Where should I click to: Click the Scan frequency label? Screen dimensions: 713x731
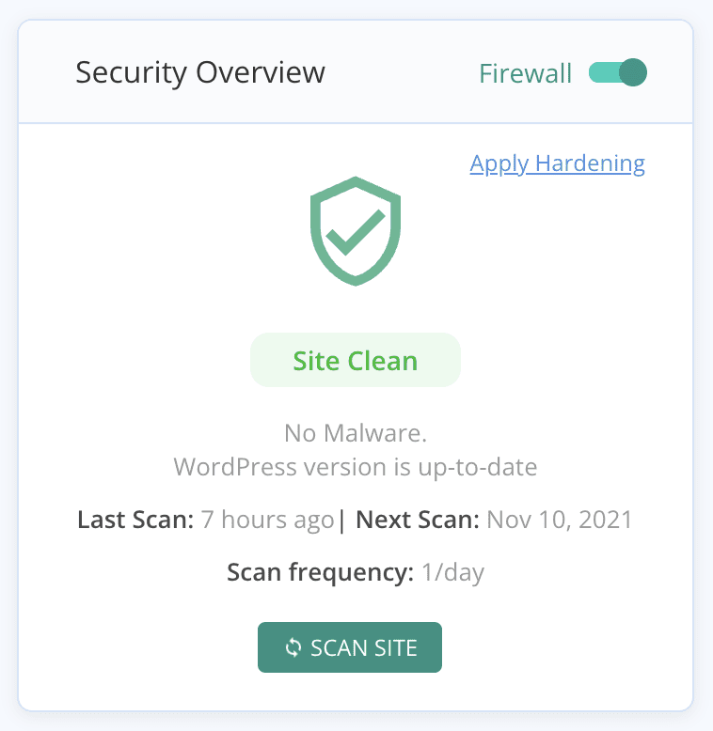click(320, 572)
